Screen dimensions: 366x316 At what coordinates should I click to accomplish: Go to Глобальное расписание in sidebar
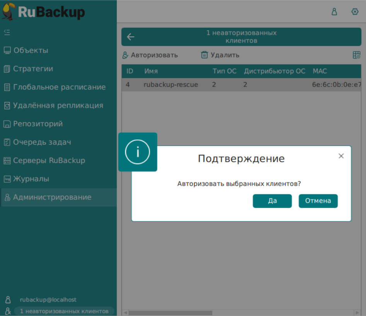pos(59,87)
